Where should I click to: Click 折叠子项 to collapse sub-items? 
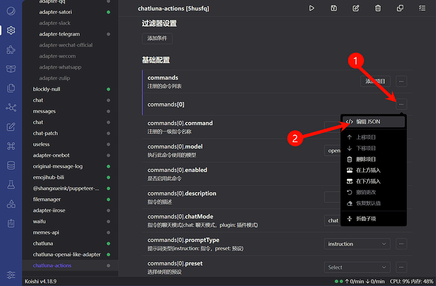click(366, 218)
